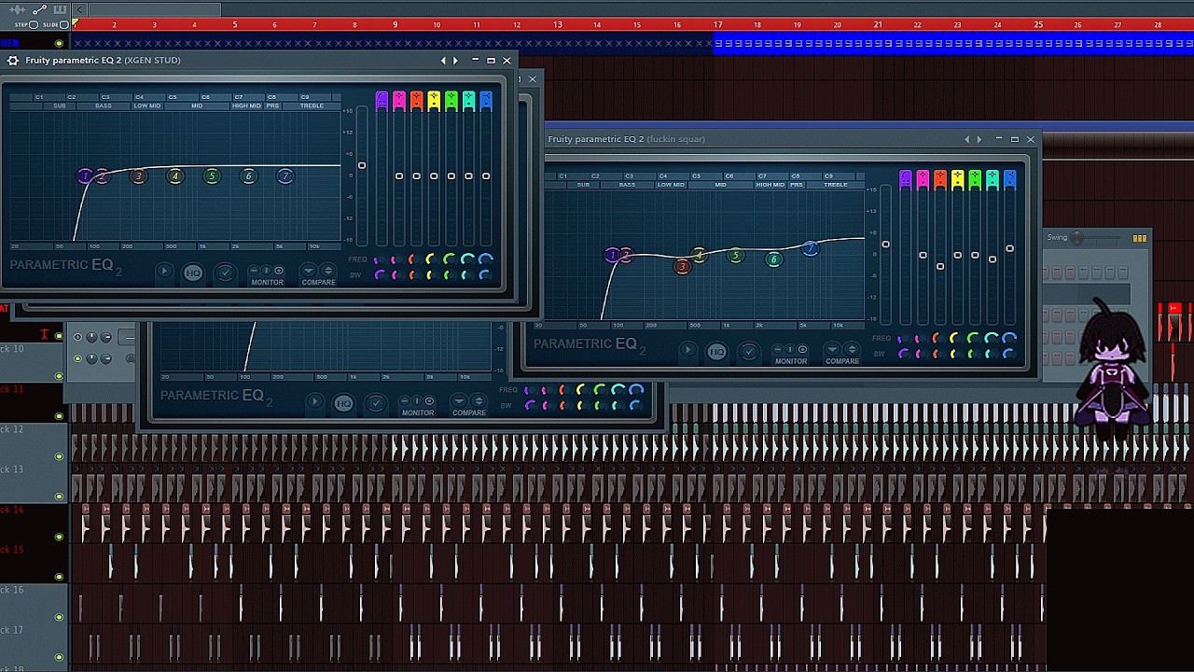The image size is (1194, 672).
Task: Jump to bar 9 on the timeline ruler
Action: coord(396,24)
